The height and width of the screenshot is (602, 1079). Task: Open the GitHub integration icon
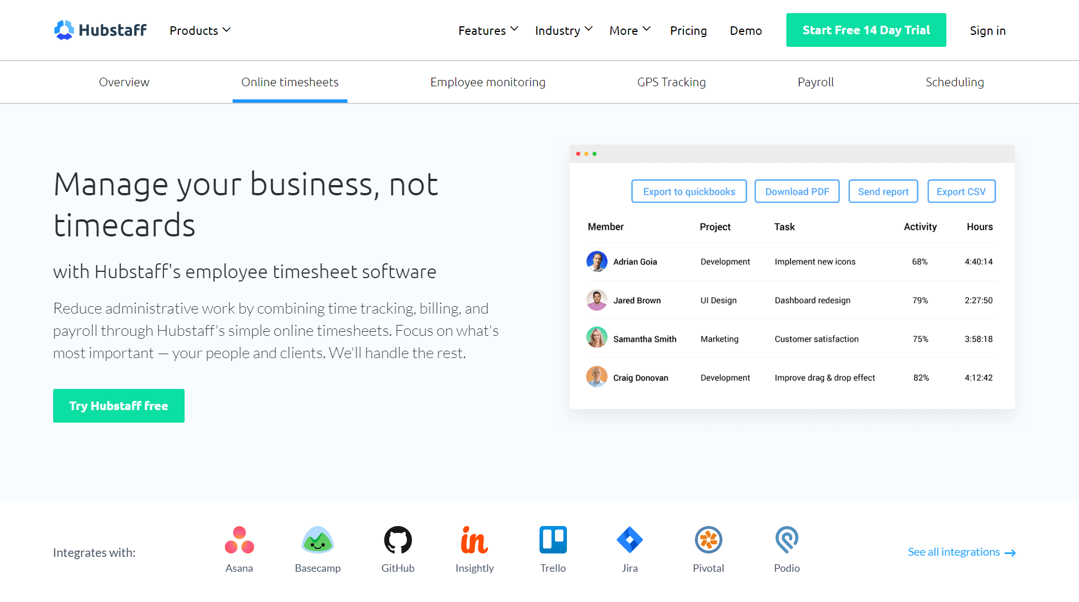[x=398, y=540]
